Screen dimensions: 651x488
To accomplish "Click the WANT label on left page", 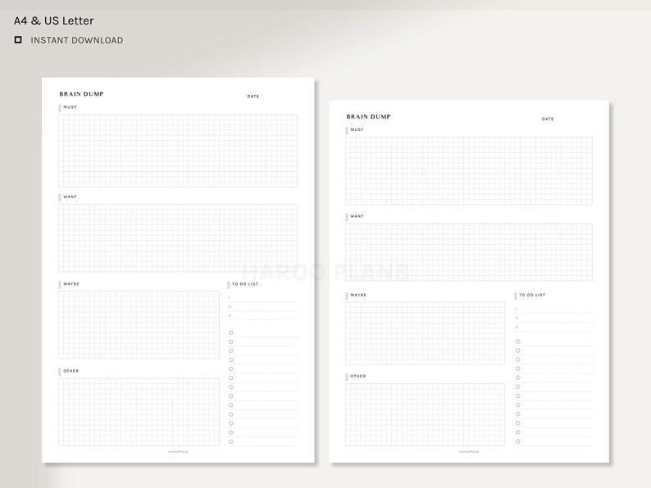I will [x=71, y=197].
